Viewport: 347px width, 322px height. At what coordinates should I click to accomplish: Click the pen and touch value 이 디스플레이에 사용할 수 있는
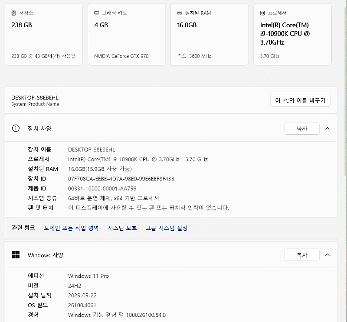pos(148,208)
